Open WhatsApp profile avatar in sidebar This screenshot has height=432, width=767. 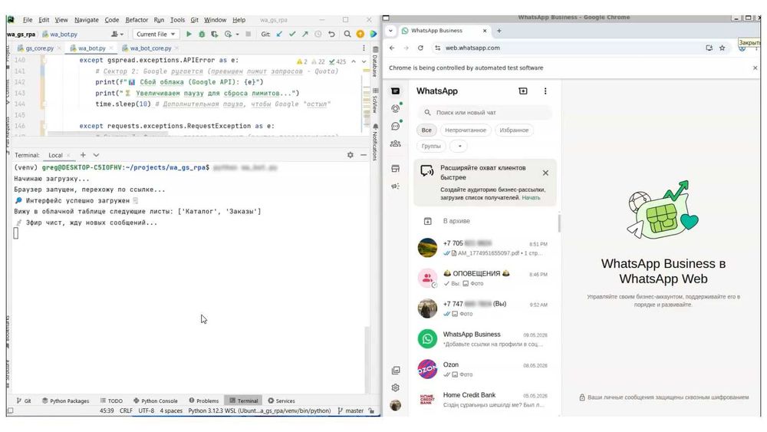[396, 405]
